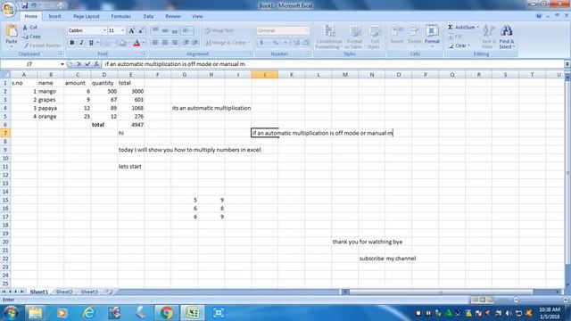Open the Formulas ribbon tab
Image resolution: width=571 pixels, height=321 pixels.
[x=121, y=16]
